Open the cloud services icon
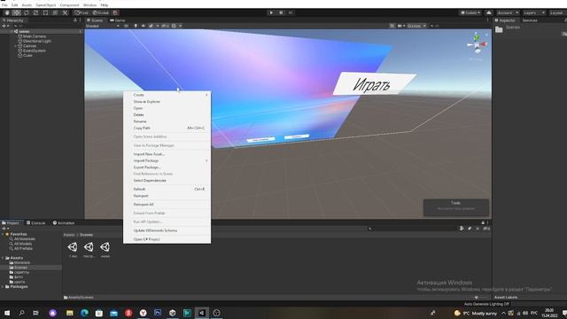This screenshot has width=567, height=319. (x=488, y=12)
